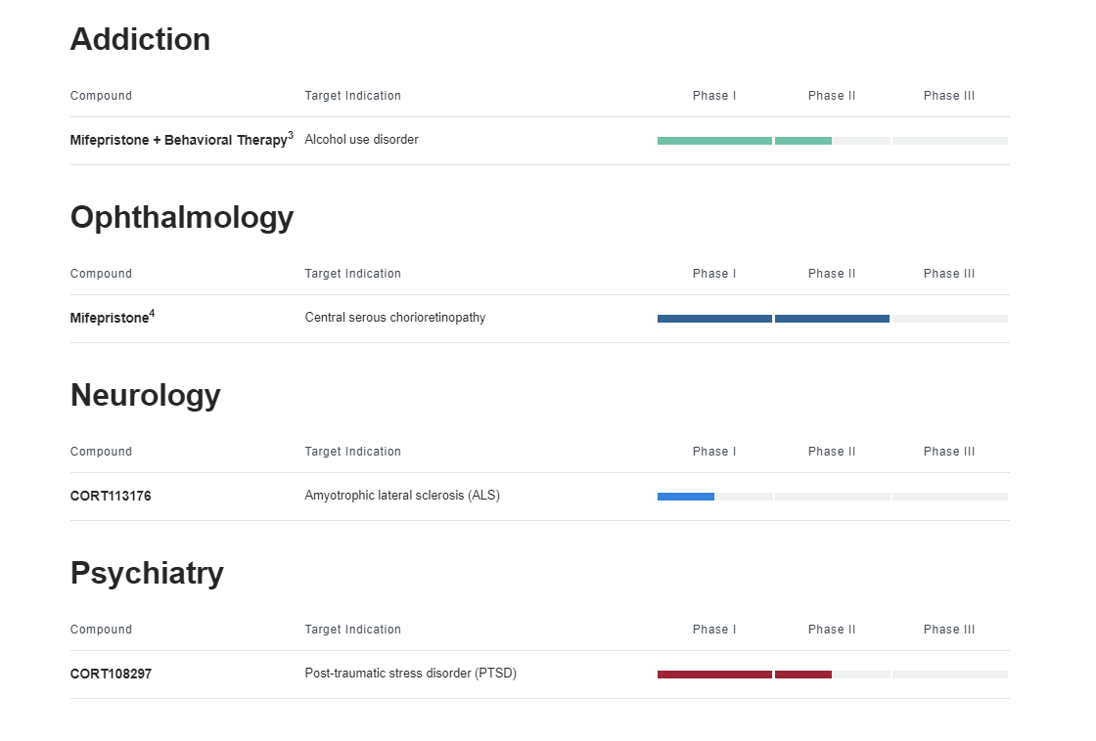Screen dimensions: 1096x741
Task: Click the green Phase II progress bar segment
Action: click(x=803, y=141)
